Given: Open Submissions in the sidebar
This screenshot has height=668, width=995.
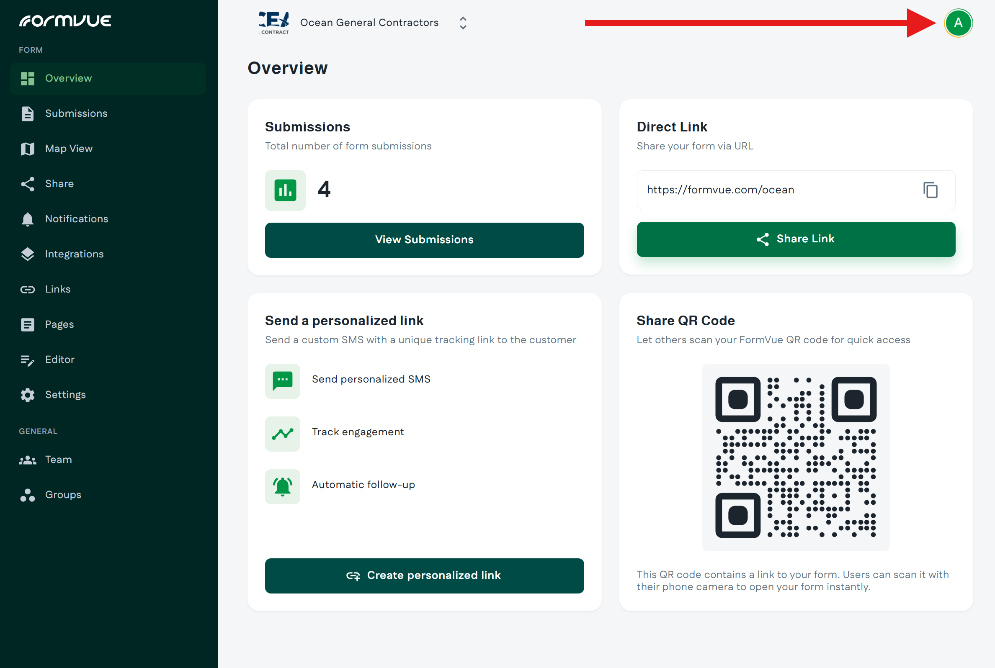Looking at the screenshot, I should (76, 113).
